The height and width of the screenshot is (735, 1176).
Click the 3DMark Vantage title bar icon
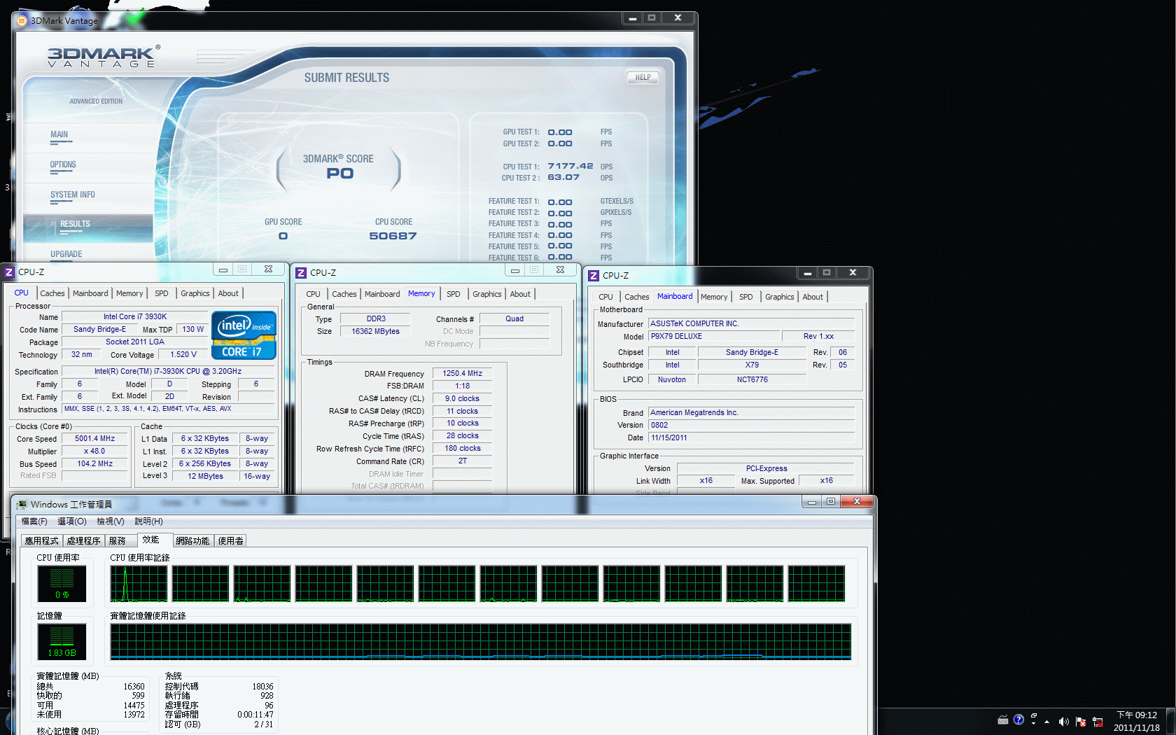coord(22,20)
